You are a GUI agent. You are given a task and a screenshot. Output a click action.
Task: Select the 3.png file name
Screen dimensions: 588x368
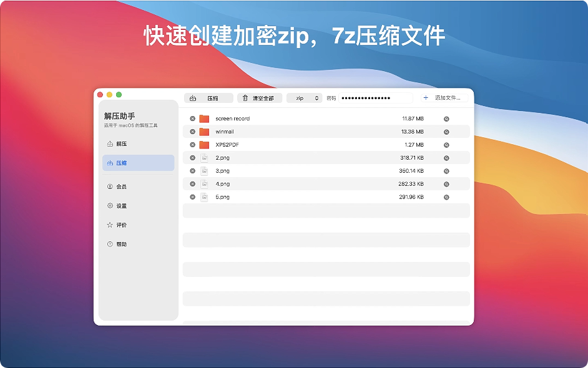222,171
